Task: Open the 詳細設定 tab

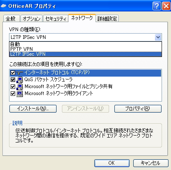Action: click(107, 18)
